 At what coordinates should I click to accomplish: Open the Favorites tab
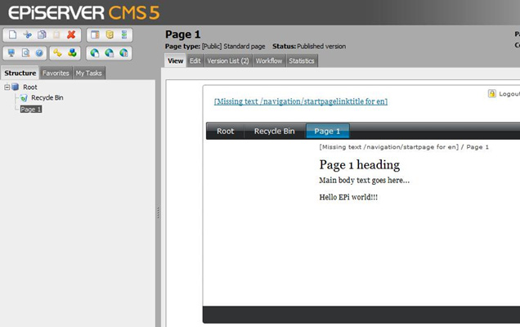(56, 73)
